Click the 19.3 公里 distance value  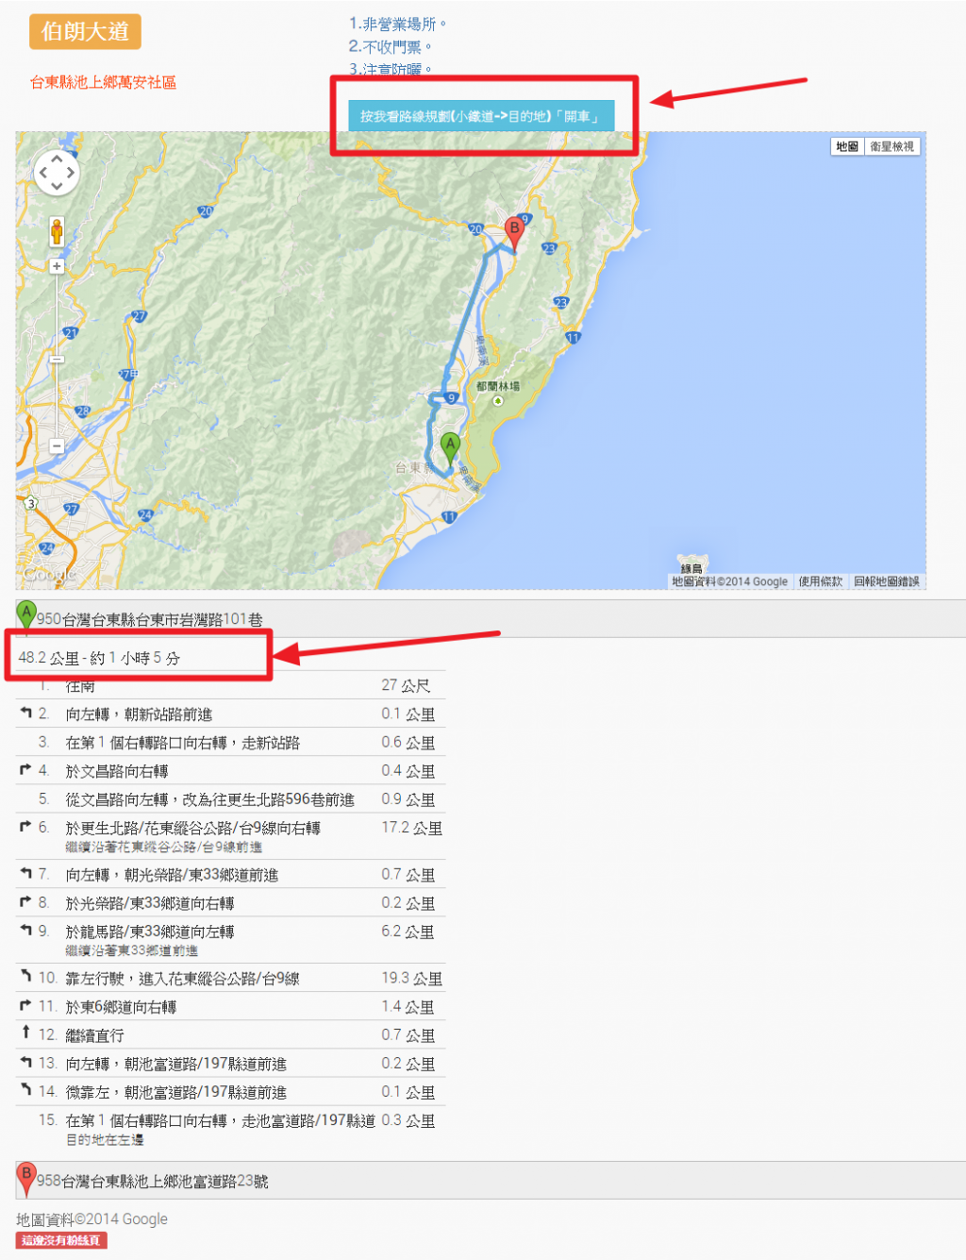[411, 979]
